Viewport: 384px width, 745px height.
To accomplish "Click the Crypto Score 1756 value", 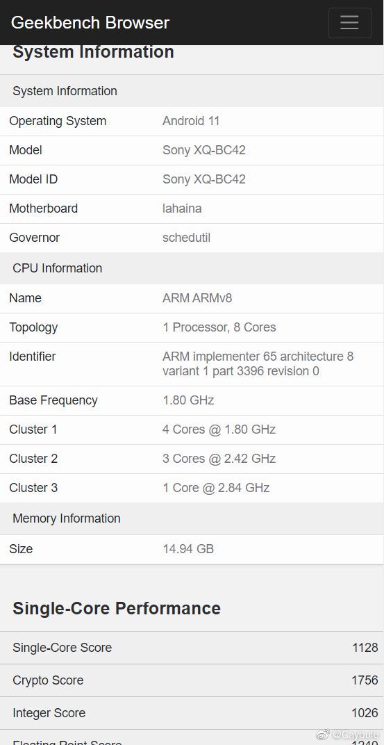I will point(365,680).
